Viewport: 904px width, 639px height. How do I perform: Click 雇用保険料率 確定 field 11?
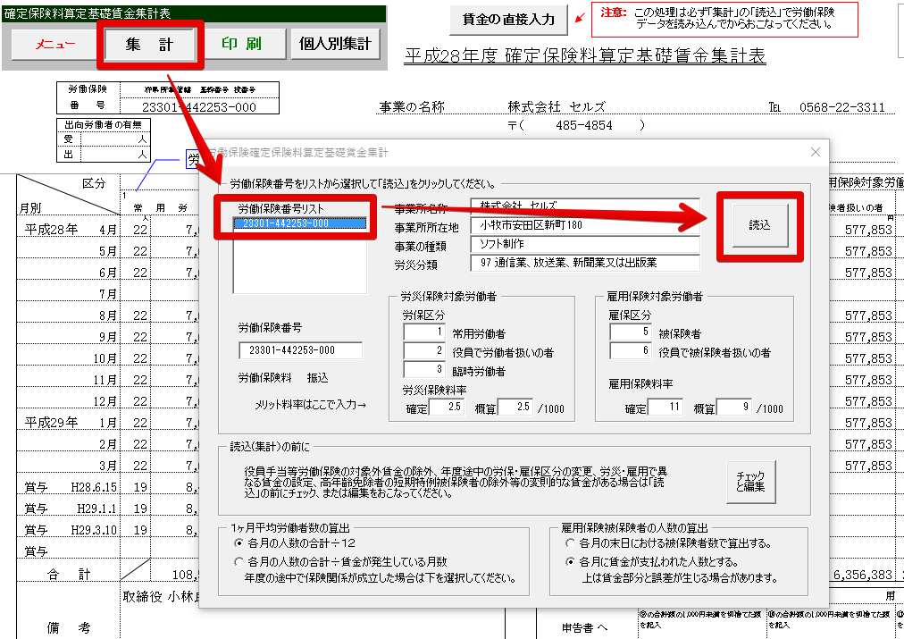pos(665,408)
